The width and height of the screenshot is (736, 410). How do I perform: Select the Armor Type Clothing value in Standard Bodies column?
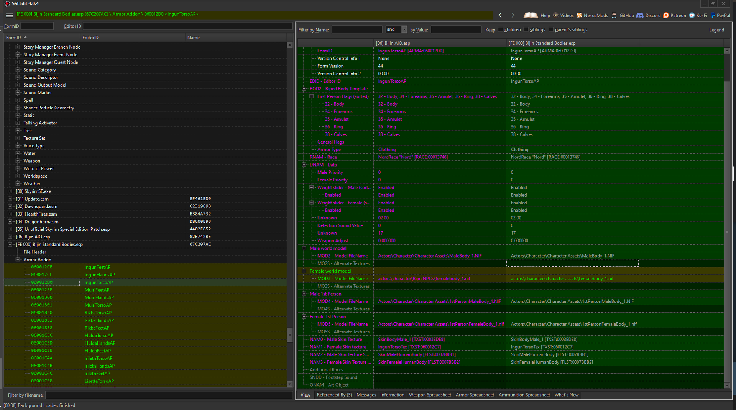coord(519,150)
